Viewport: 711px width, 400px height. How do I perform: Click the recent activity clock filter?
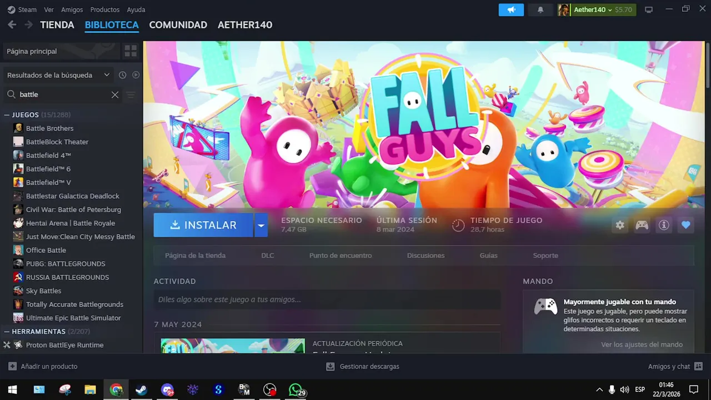[x=122, y=75]
